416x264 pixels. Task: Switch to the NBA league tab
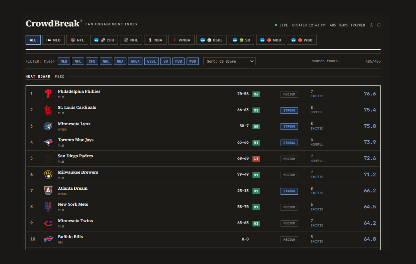[x=155, y=40]
